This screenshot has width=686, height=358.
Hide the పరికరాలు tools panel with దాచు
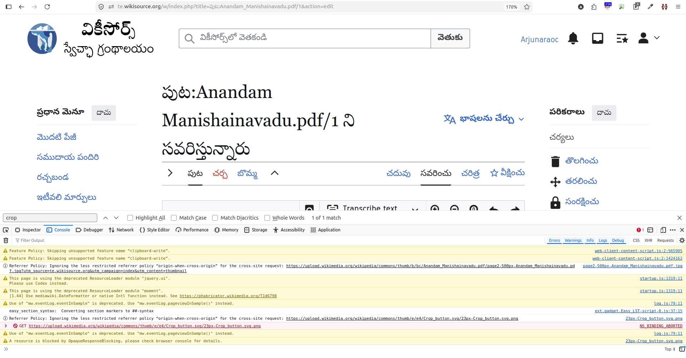604,113
